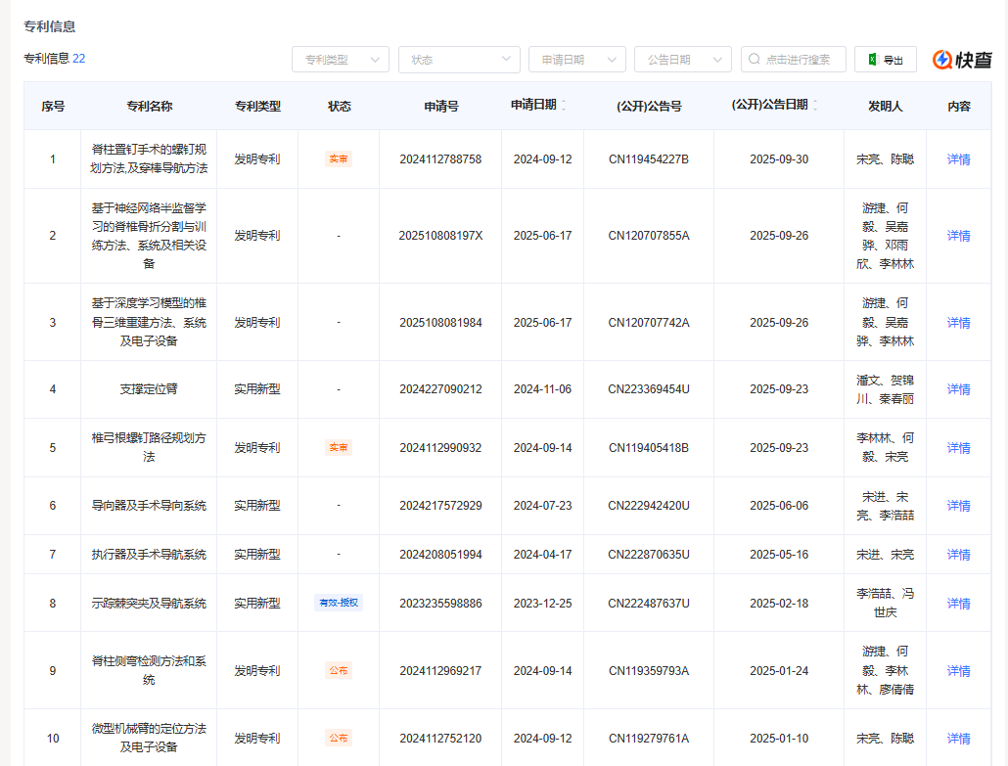Expand the 公告日期 filter dropdown
The width and height of the screenshot is (1008, 766).
pos(682,60)
